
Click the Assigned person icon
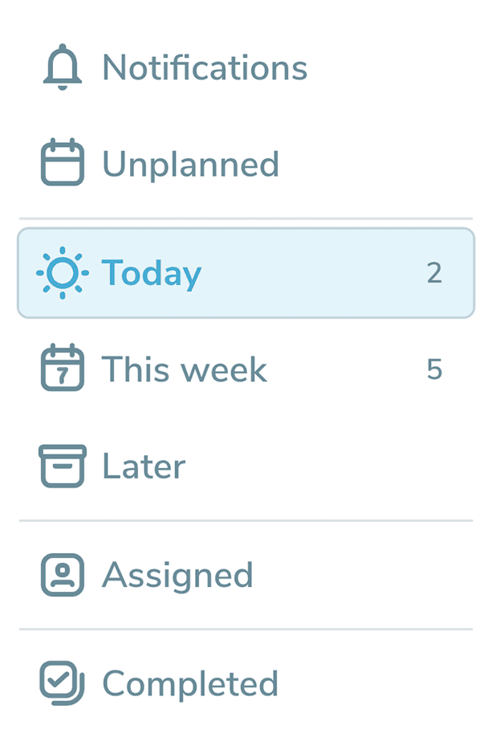click(60, 575)
